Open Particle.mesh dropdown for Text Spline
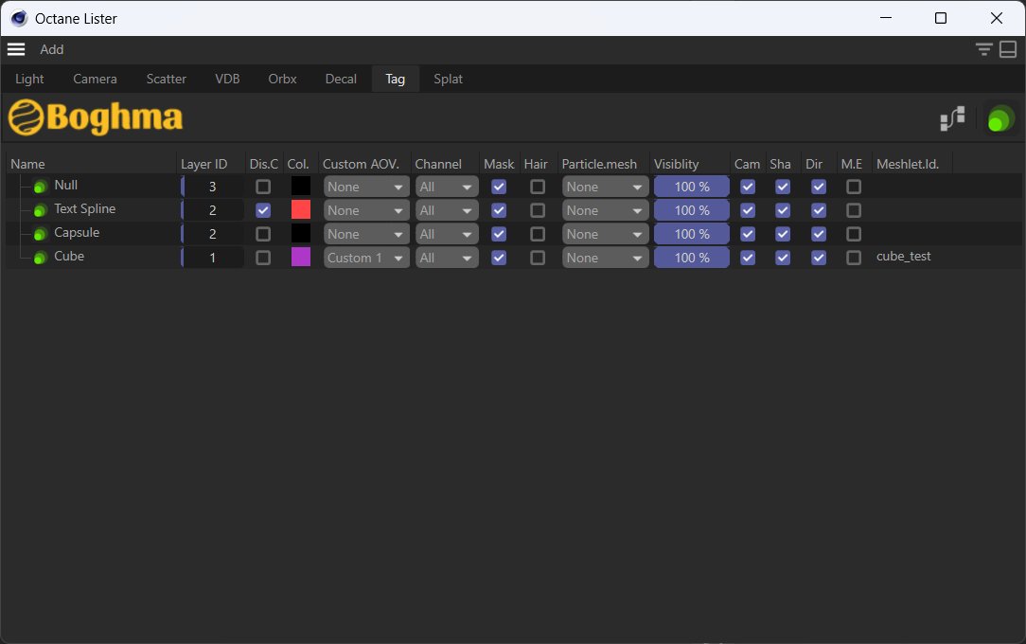 (605, 210)
